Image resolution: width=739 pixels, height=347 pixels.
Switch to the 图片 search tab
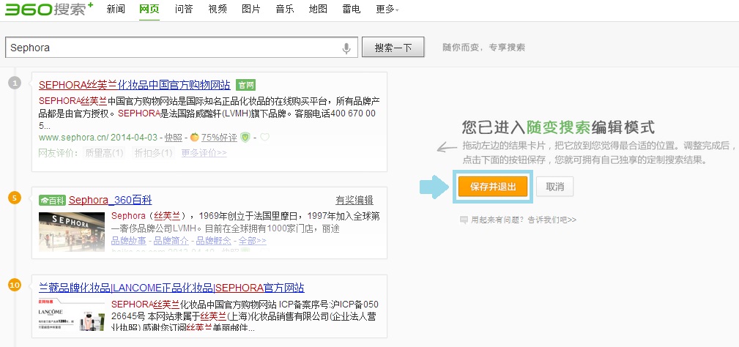pyautogui.click(x=250, y=10)
